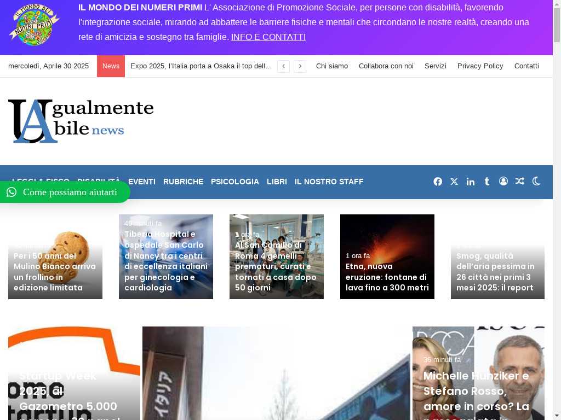Open the RUBRICHE menu item
The image size is (561, 420).
(x=183, y=182)
